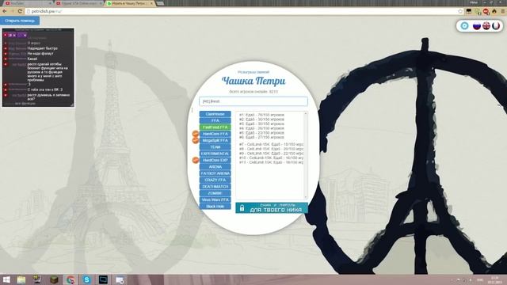Switch language to French flag
The height and width of the screenshot is (285, 507).
click(496, 26)
